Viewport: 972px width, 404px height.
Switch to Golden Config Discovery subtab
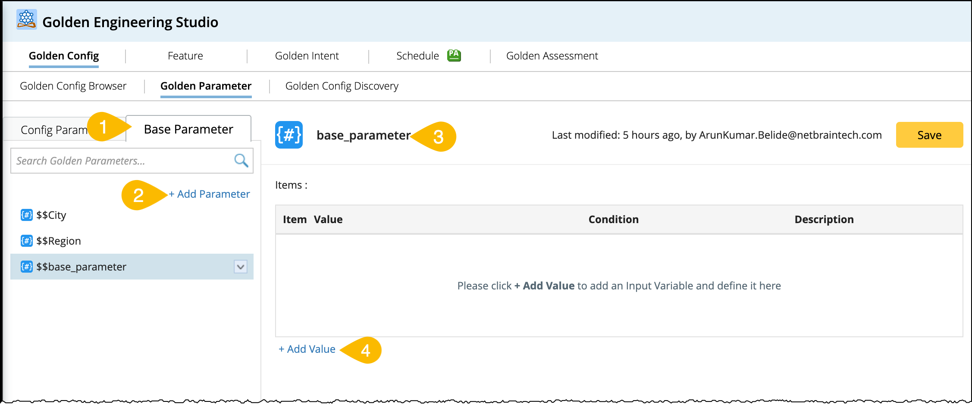[342, 86]
